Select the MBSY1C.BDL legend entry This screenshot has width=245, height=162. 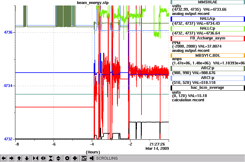coord(208,56)
